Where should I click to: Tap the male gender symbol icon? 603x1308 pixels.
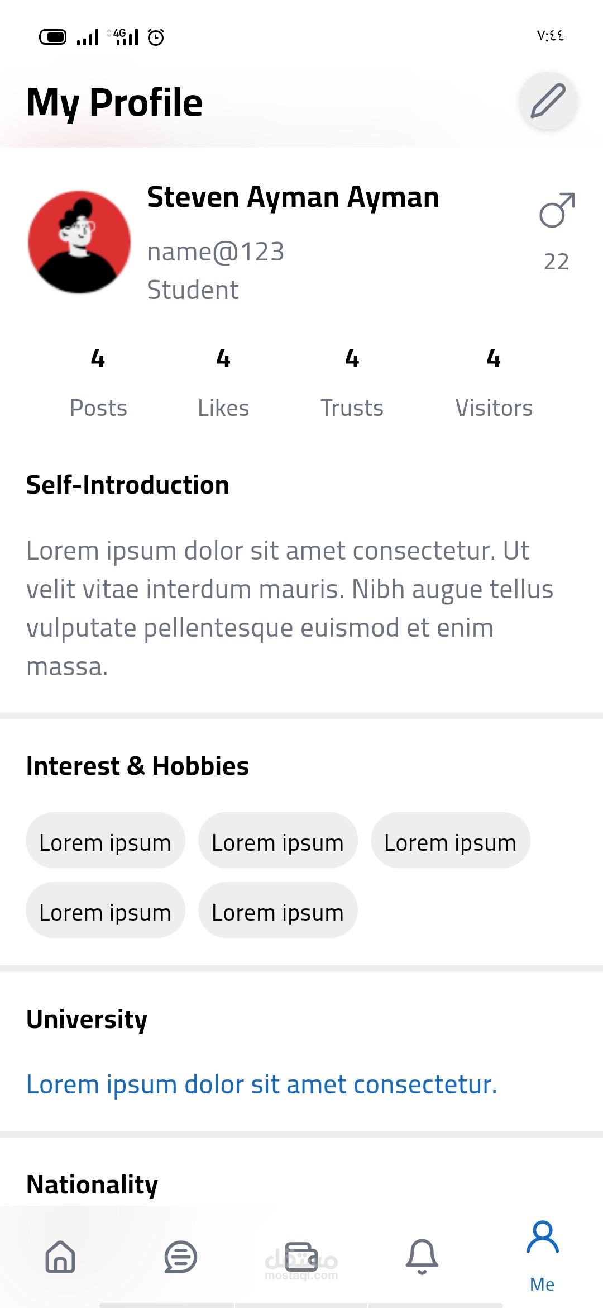coord(557,211)
